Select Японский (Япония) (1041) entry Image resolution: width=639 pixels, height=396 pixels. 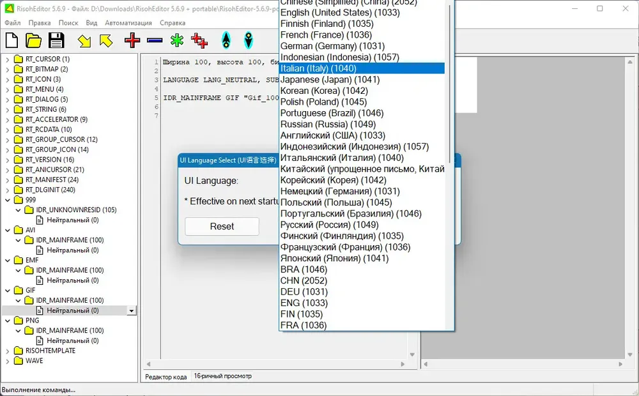362,258
